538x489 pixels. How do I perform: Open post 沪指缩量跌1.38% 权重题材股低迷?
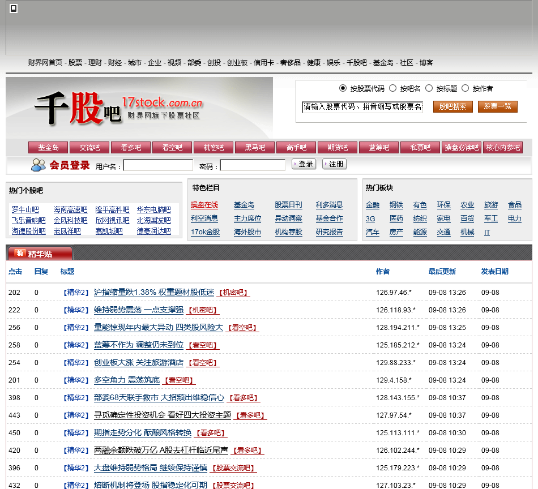154,292
